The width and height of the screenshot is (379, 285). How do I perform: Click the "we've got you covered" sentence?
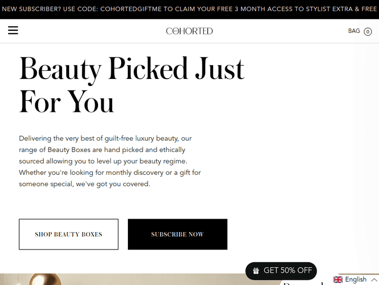click(x=112, y=184)
